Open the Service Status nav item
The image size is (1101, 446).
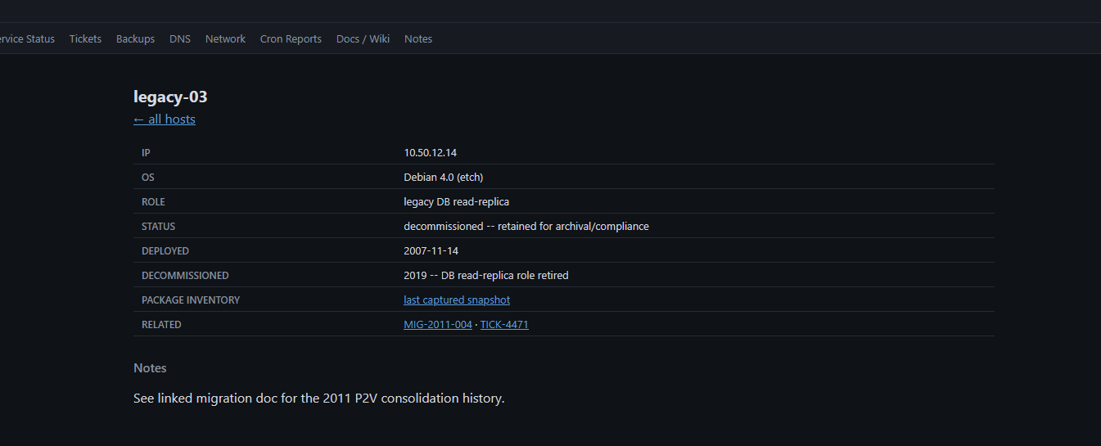pos(26,38)
